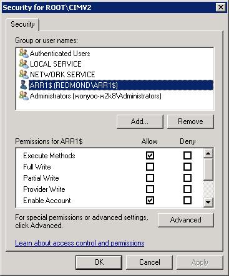
Task: Select ARR1$ (REDMOND\ARR1$) entry
Action: (121, 85)
